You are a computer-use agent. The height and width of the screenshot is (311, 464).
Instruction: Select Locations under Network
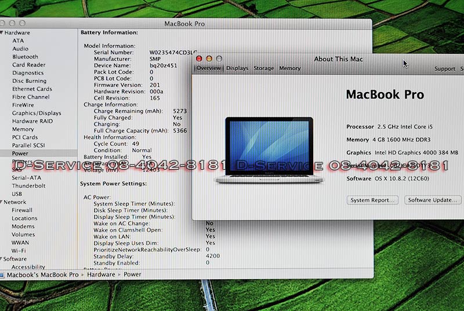pos(24,218)
